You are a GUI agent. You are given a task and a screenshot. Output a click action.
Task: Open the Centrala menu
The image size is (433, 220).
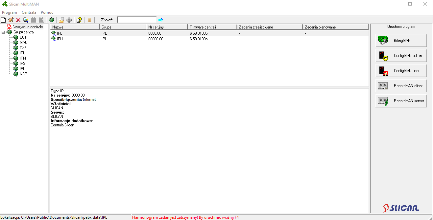pos(29,12)
